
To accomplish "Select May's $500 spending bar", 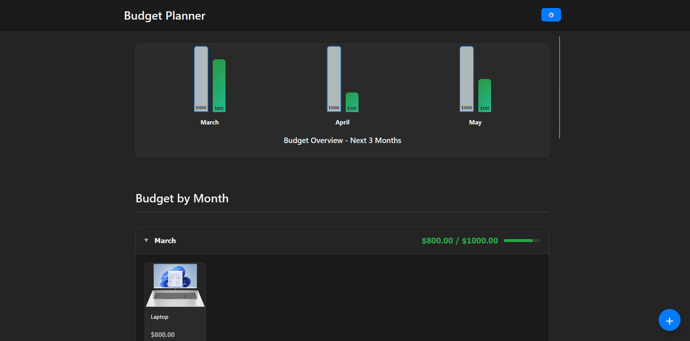I will [x=485, y=95].
